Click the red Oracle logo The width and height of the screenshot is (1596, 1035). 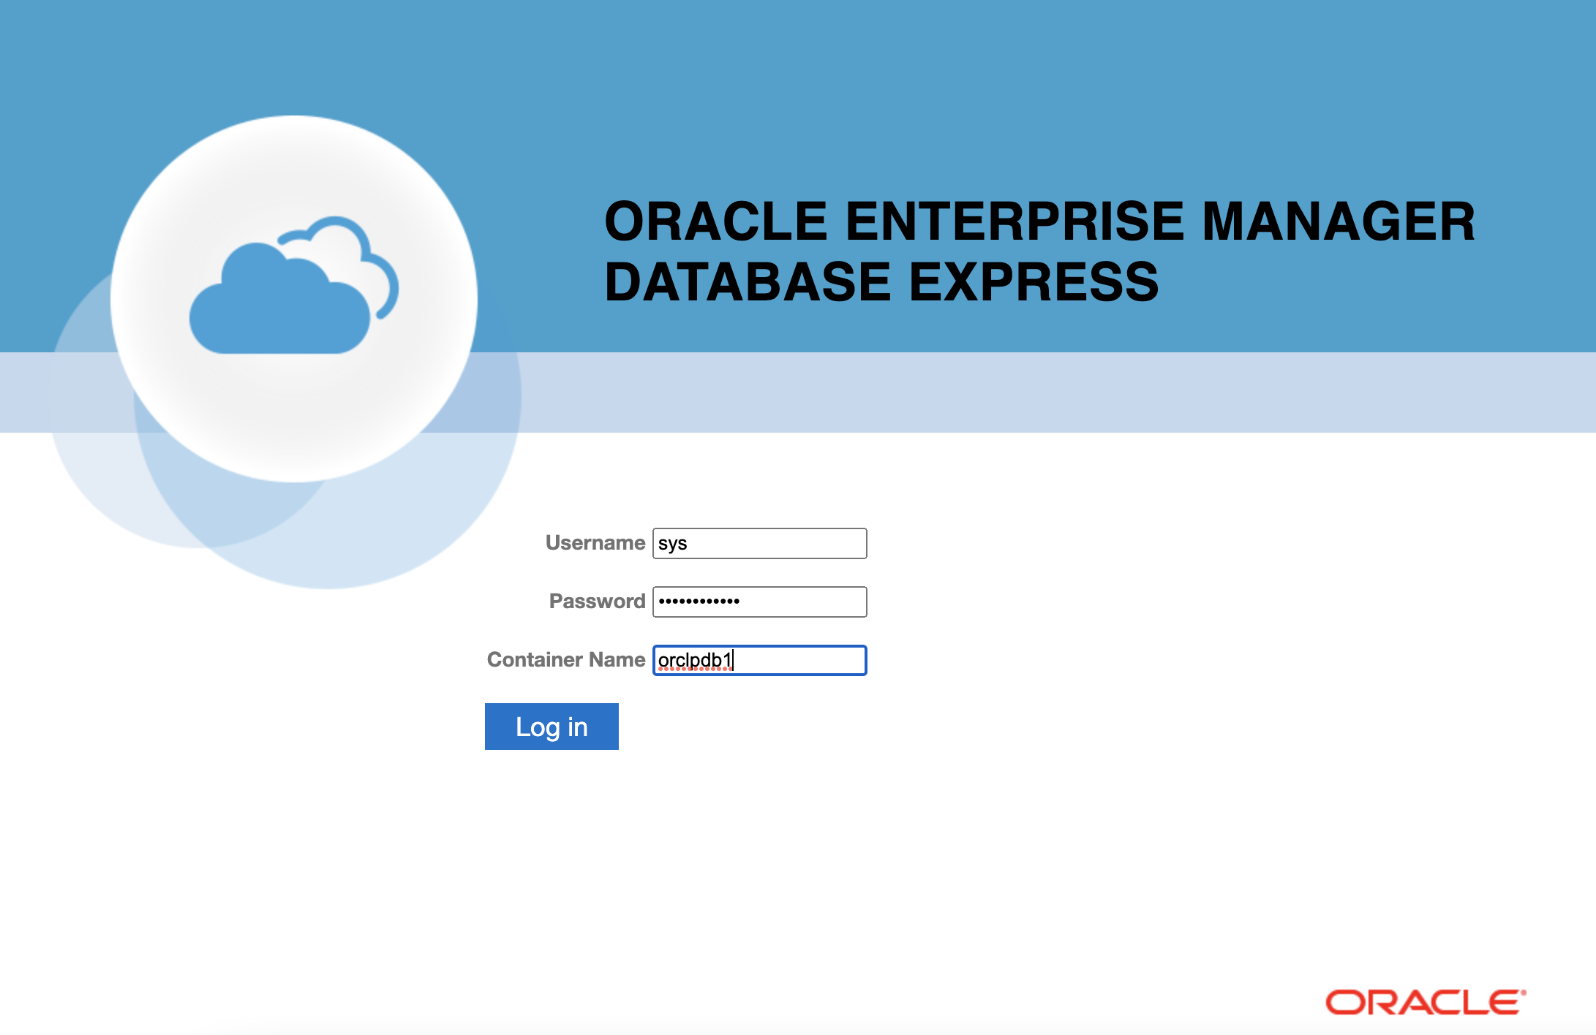(1425, 1002)
